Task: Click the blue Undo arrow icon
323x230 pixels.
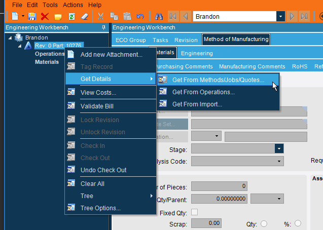Action: [x=140, y=16]
